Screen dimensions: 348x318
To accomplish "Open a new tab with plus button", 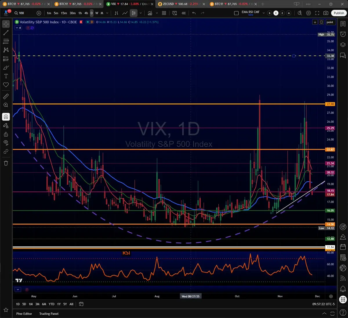I will [x=263, y=4].
